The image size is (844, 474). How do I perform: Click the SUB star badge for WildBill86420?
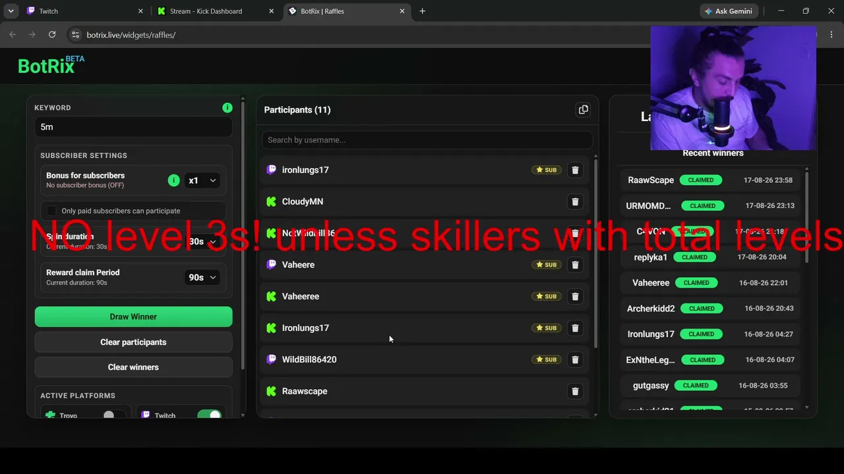tap(546, 359)
